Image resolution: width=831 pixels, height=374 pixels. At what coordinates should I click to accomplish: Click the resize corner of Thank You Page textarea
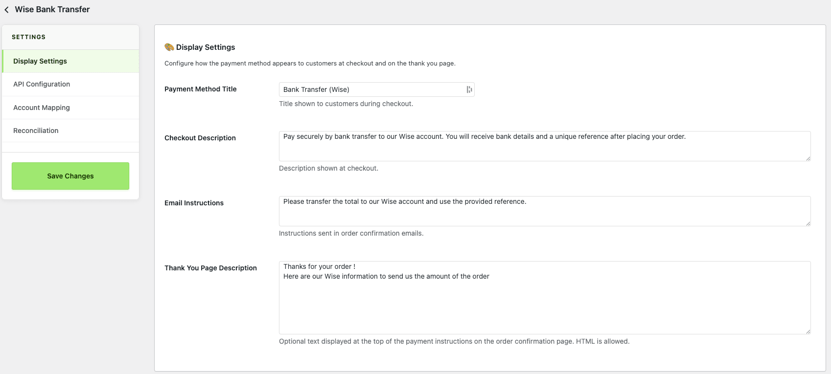[x=808, y=331]
